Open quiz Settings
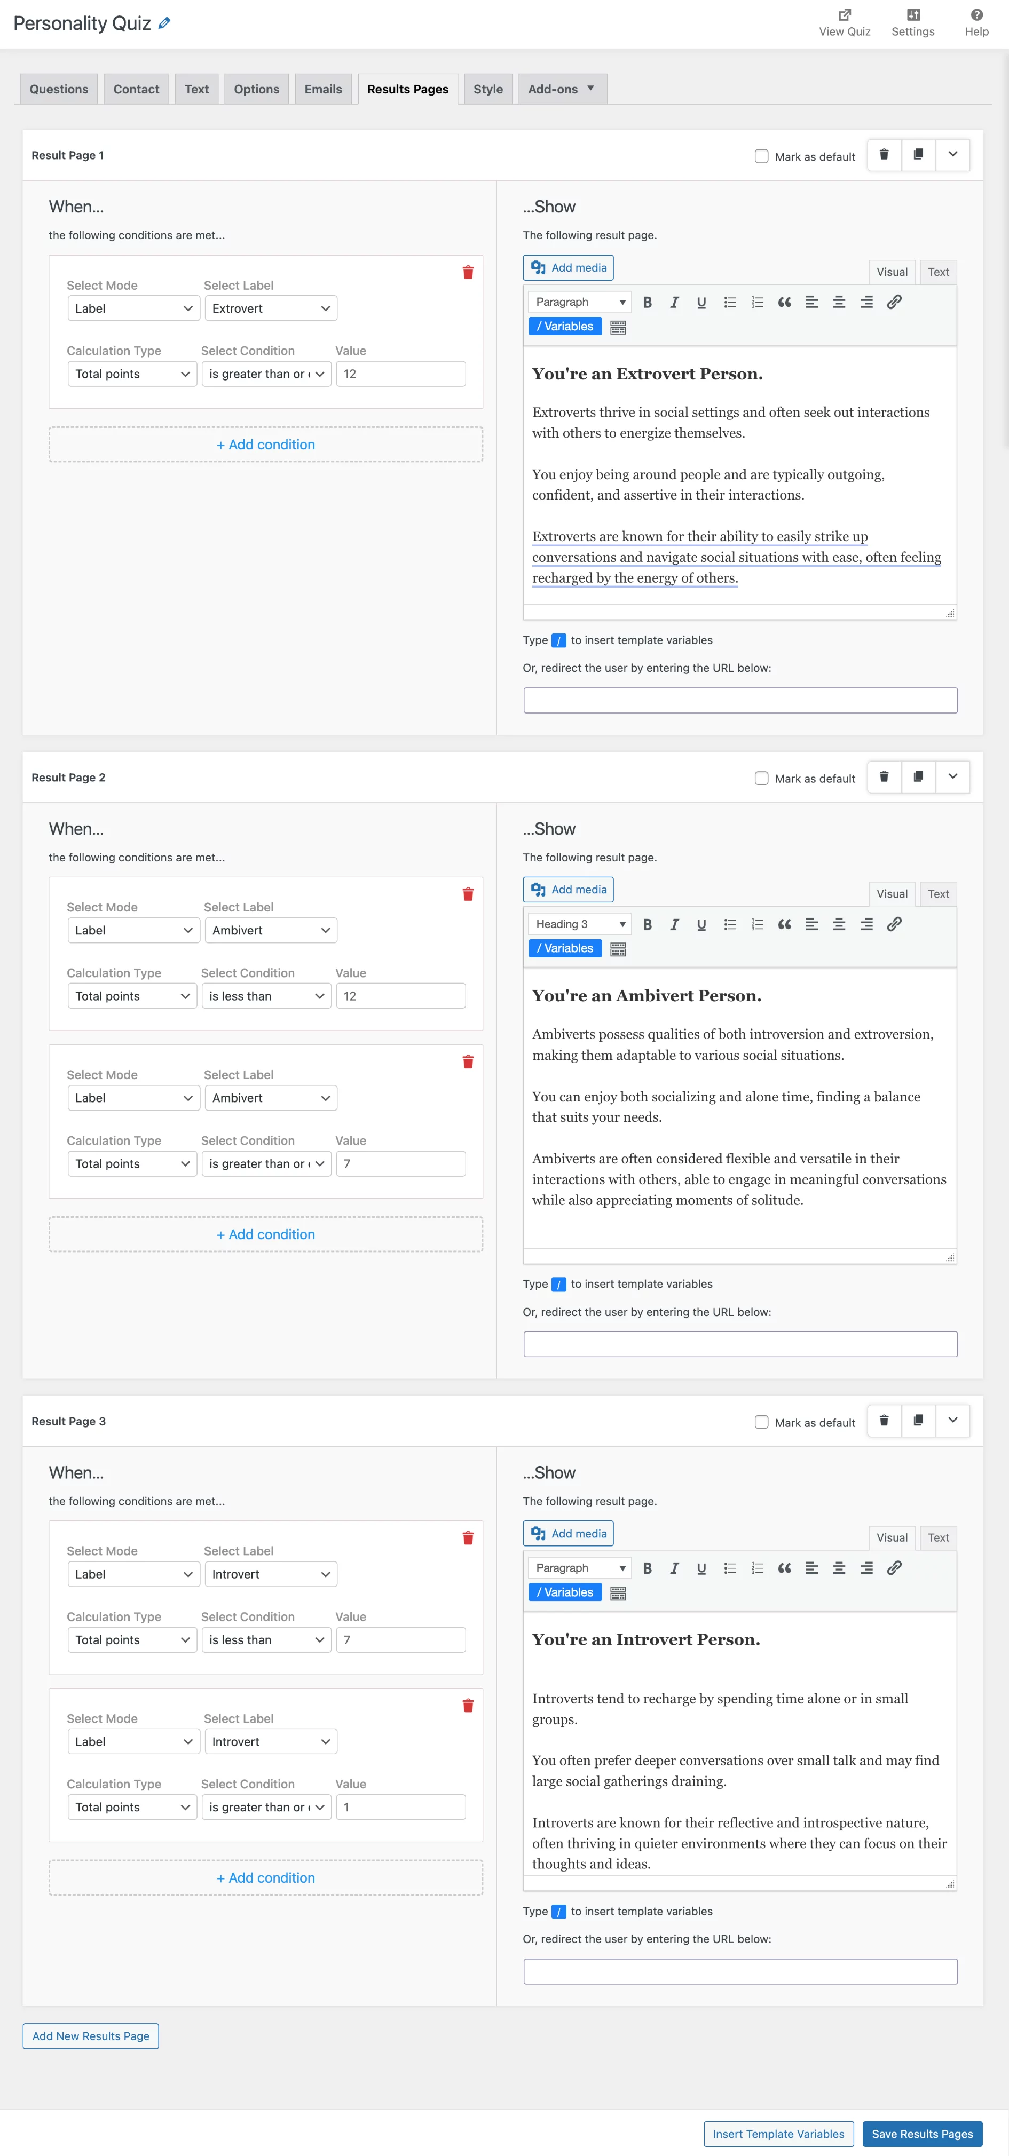The image size is (1009, 2156). (913, 23)
